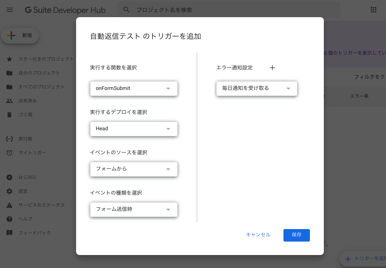Screen dimensions: 386x268
Task: Click the hamburger navigation menu icon
Action: click(10, 9)
